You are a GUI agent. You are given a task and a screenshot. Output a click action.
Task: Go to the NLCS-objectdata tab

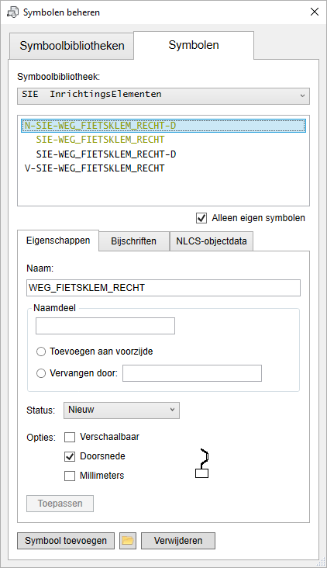[x=212, y=241]
